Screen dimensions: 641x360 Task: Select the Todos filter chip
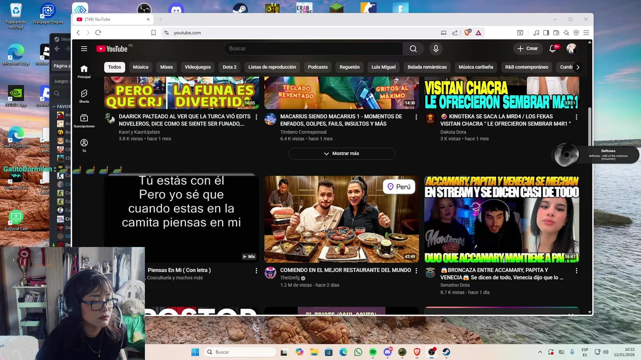pos(115,67)
